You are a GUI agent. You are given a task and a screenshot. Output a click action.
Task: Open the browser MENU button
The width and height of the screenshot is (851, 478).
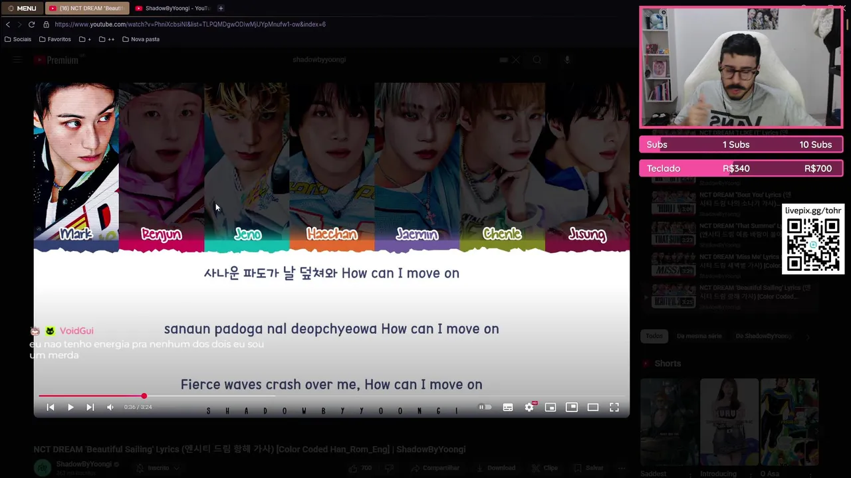click(x=22, y=8)
